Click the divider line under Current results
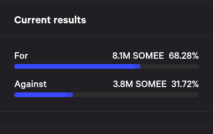The width and height of the screenshot is (213, 134). (106, 35)
